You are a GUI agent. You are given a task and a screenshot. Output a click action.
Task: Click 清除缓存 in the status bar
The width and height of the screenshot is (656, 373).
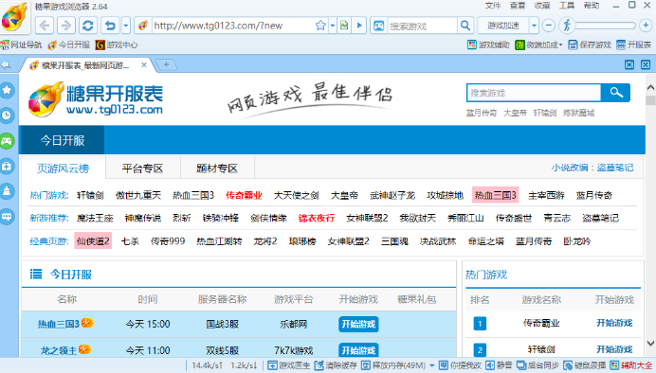coord(336,365)
